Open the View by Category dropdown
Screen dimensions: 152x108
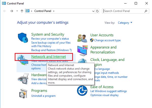125,23
